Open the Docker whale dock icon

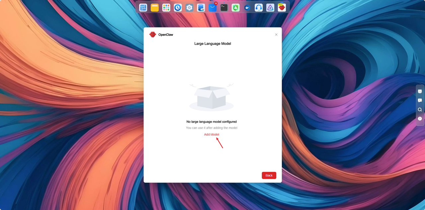pyautogui.click(x=247, y=7)
